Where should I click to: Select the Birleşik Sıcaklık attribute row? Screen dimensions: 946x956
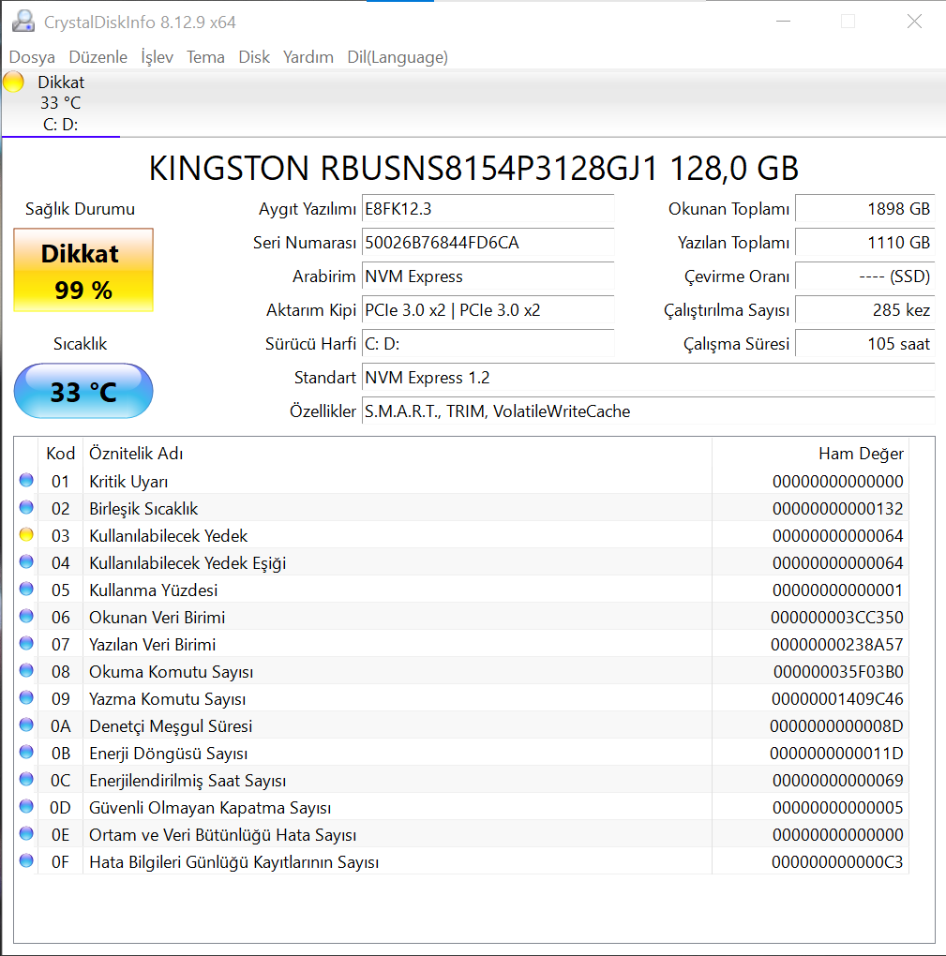point(461,509)
